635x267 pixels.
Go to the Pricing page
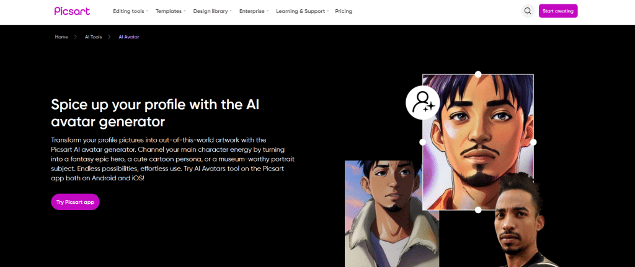click(344, 11)
